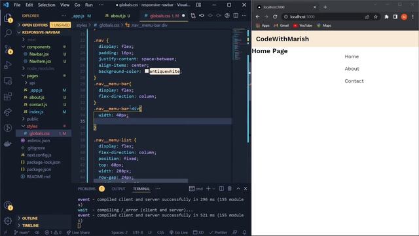Viewport: 419px width, 236px height.
Task: Open the Explorer view in activity bar
Action: [8, 18]
